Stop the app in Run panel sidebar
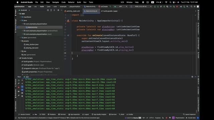This screenshot has height=120, width=214. click(x=19, y=87)
